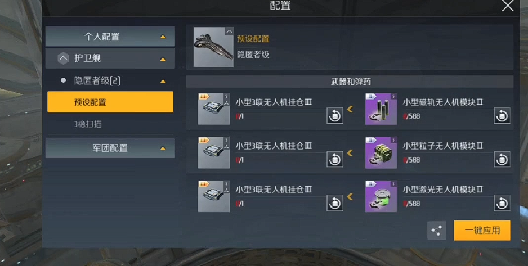Click the magnetic rail drone module icon
Image resolution: width=528 pixels, height=266 pixels.
(381, 109)
